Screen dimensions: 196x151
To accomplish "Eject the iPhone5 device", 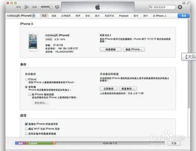I will [34, 16].
